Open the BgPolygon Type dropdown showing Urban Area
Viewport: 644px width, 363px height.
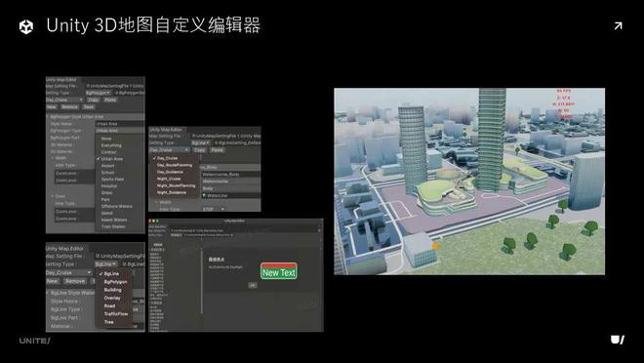pyautogui.click(x=119, y=131)
